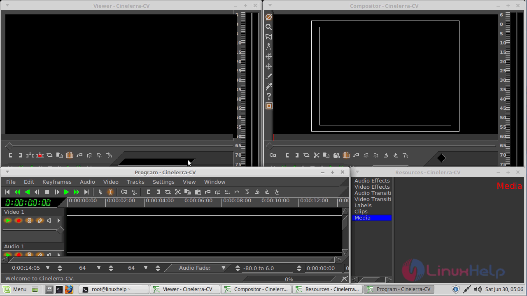Click the Video 1 track title field
The width and height of the screenshot is (527, 296).
[33, 212]
